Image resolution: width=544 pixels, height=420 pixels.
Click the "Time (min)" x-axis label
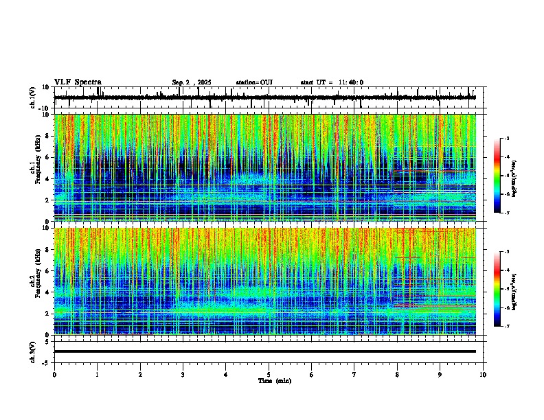point(275,381)
